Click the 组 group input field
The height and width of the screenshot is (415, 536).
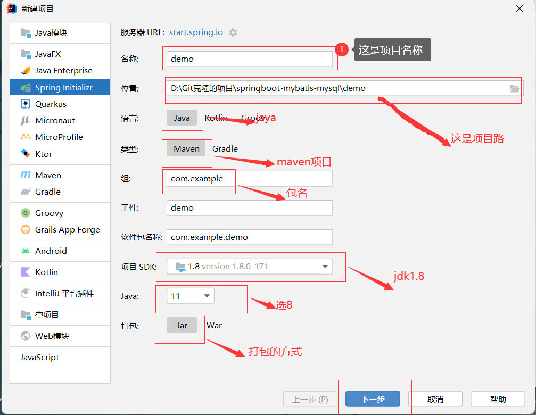(x=250, y=178)
